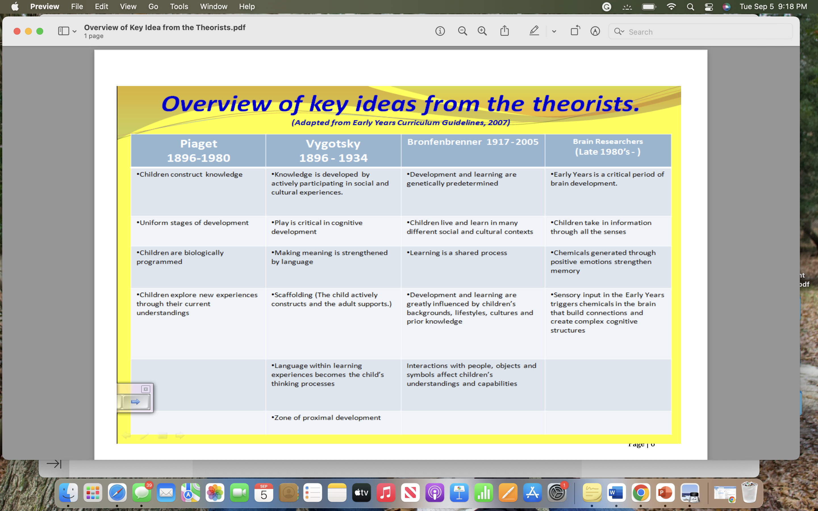Open the Tools menu
Viewport: 818px width, 511px height.
[179, 7]
